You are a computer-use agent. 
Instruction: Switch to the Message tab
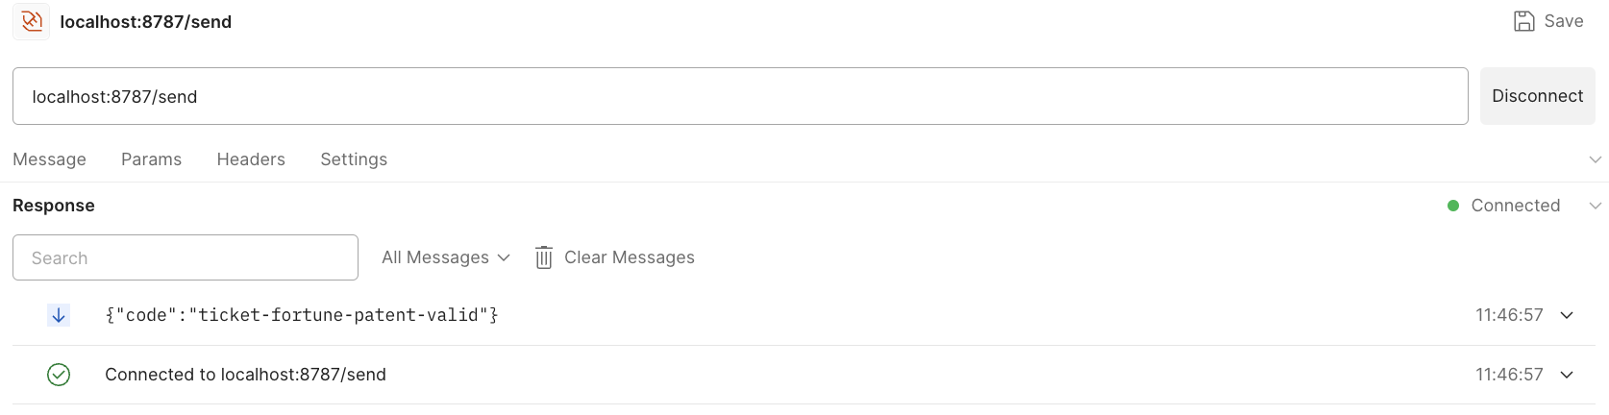pos(49,159)
